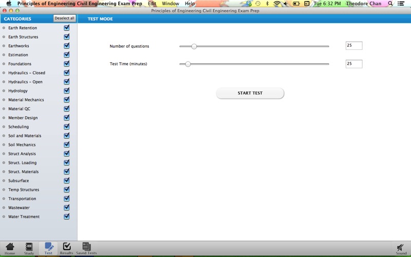Image resolution: width=411 pixels, height=257 pixels.
Task: Click the volume menu bar icon
Action: [286, 4]
